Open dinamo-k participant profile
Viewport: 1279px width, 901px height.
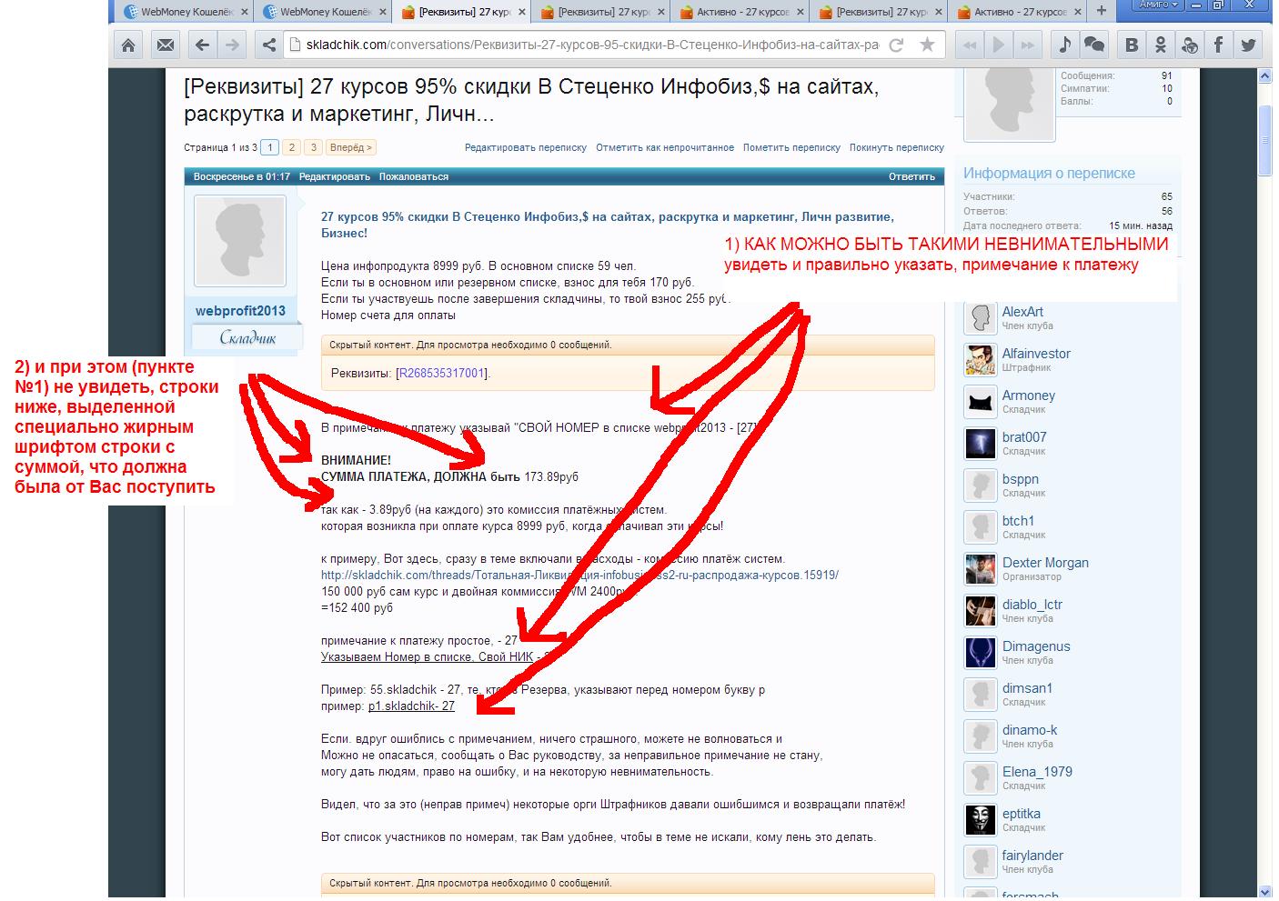(x=1030, y=730)
